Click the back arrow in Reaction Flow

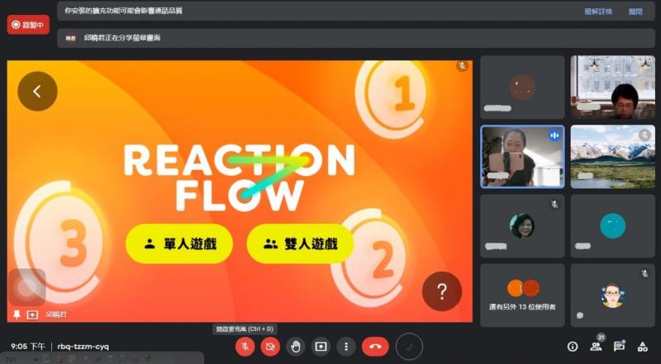point(37,91)
